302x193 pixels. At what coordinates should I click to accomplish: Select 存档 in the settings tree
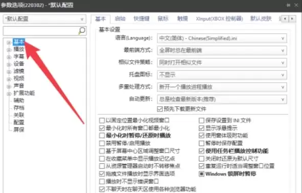pos(19,108)
